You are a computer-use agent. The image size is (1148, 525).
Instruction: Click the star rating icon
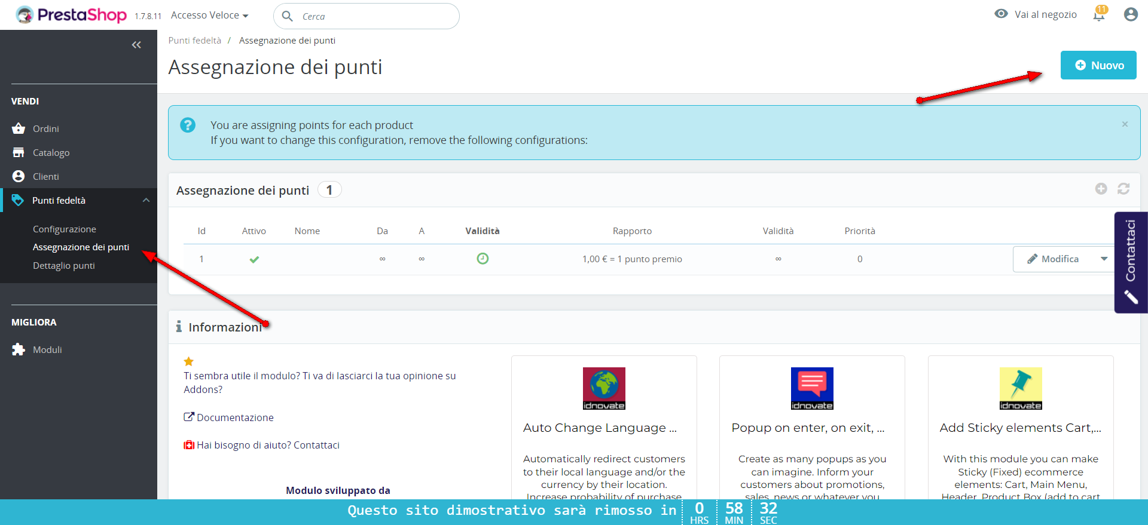(188, 361)
